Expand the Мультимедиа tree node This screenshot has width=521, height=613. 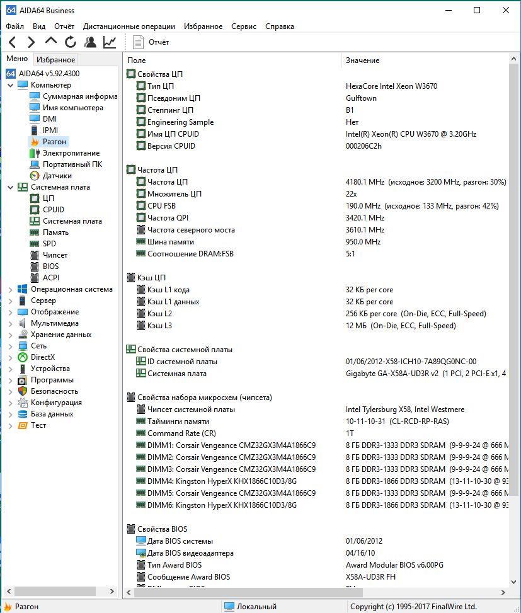point(11,323)
